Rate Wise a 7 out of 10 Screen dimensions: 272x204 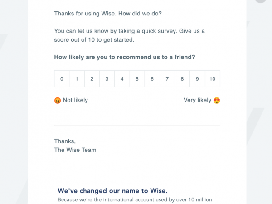[167, 79]
